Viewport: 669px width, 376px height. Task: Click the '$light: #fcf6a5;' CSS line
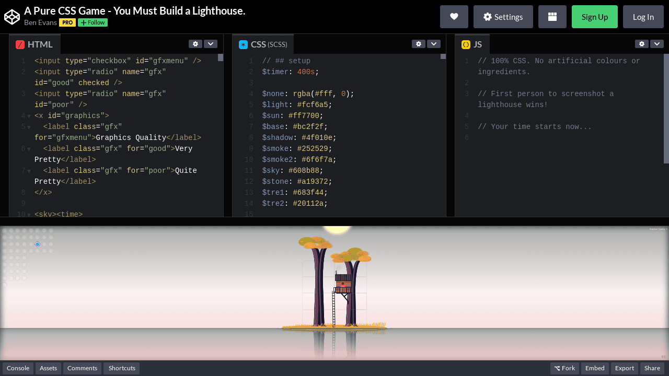297,105
